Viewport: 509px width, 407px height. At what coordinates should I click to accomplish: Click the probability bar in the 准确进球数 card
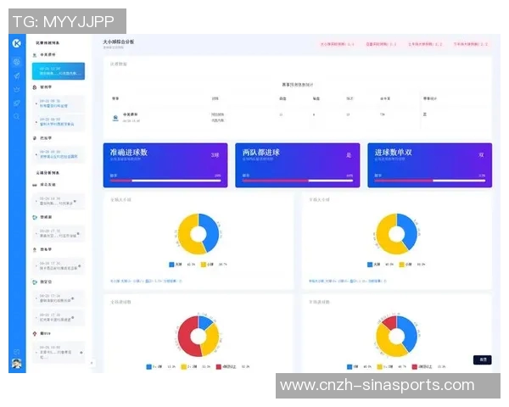(165, 181)
